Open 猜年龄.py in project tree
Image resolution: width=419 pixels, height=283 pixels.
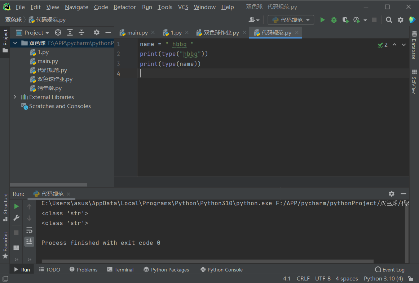(x=49, y=88)
